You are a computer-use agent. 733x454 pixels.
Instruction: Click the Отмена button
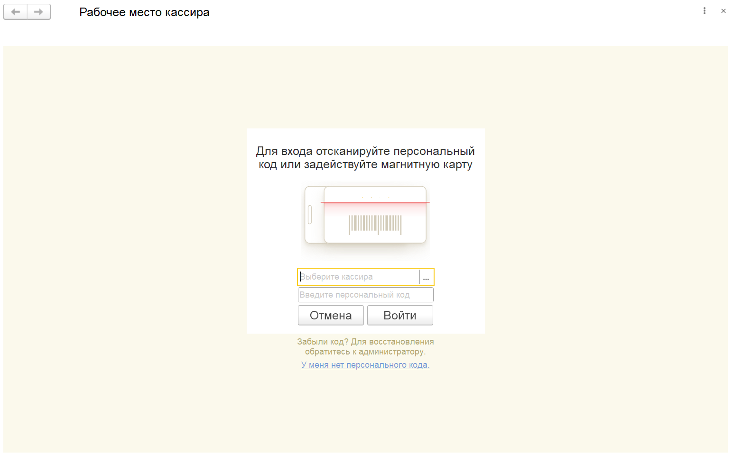(x=331, y=315)
